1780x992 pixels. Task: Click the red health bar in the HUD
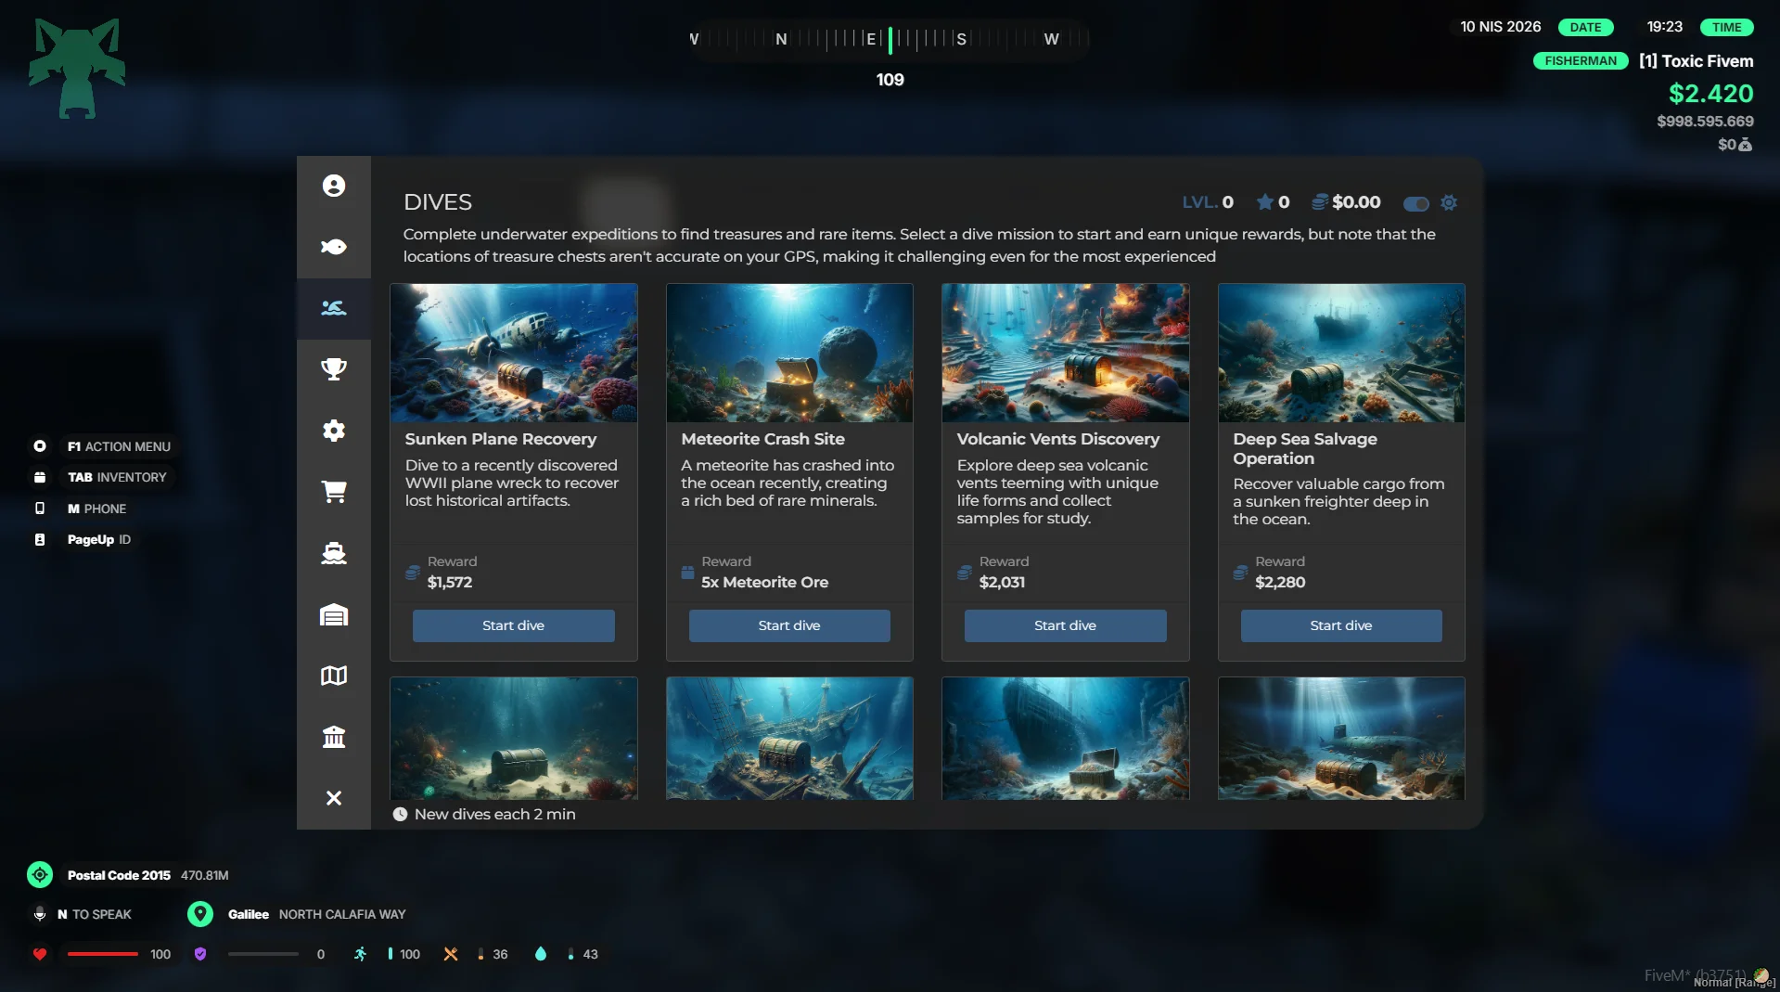coord(102,954)
